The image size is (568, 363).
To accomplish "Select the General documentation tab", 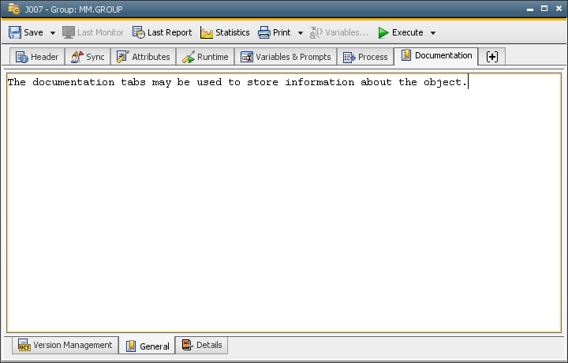I will tap(147, 346).
